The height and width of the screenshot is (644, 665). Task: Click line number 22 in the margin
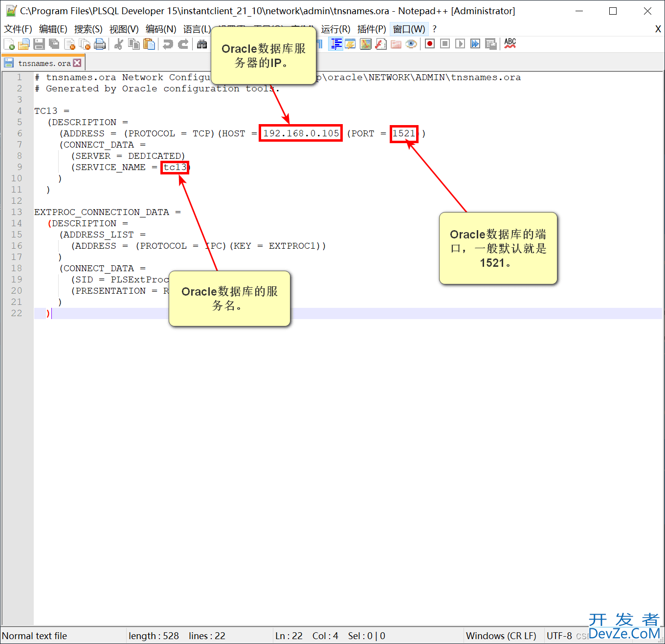pos(17,313)
